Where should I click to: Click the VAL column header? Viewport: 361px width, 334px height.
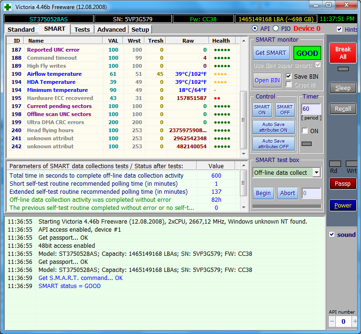click(x=113, y=41)
